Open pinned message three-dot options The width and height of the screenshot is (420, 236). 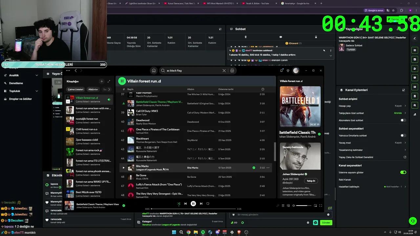coord(330,50)
